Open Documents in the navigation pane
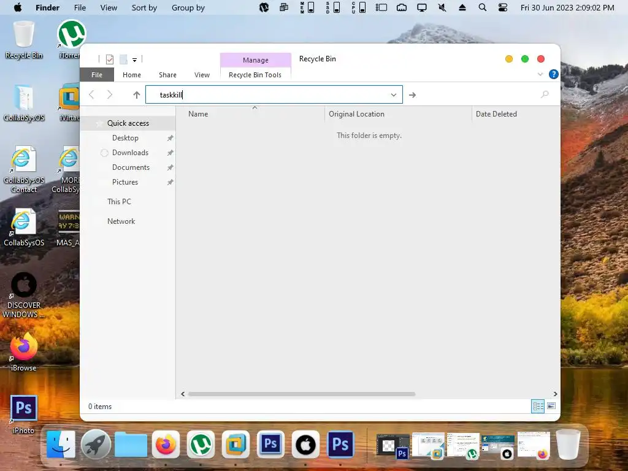Image resolution: width=628 pixels, height=471 pixels. (x=131, y=167)
